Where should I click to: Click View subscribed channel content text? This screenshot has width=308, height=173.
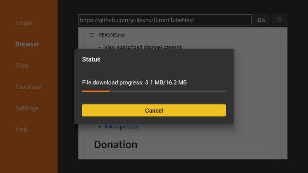tap(143, 47)
